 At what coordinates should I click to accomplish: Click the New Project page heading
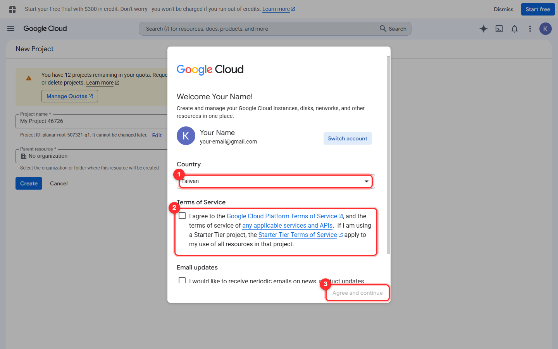(34, 49)
